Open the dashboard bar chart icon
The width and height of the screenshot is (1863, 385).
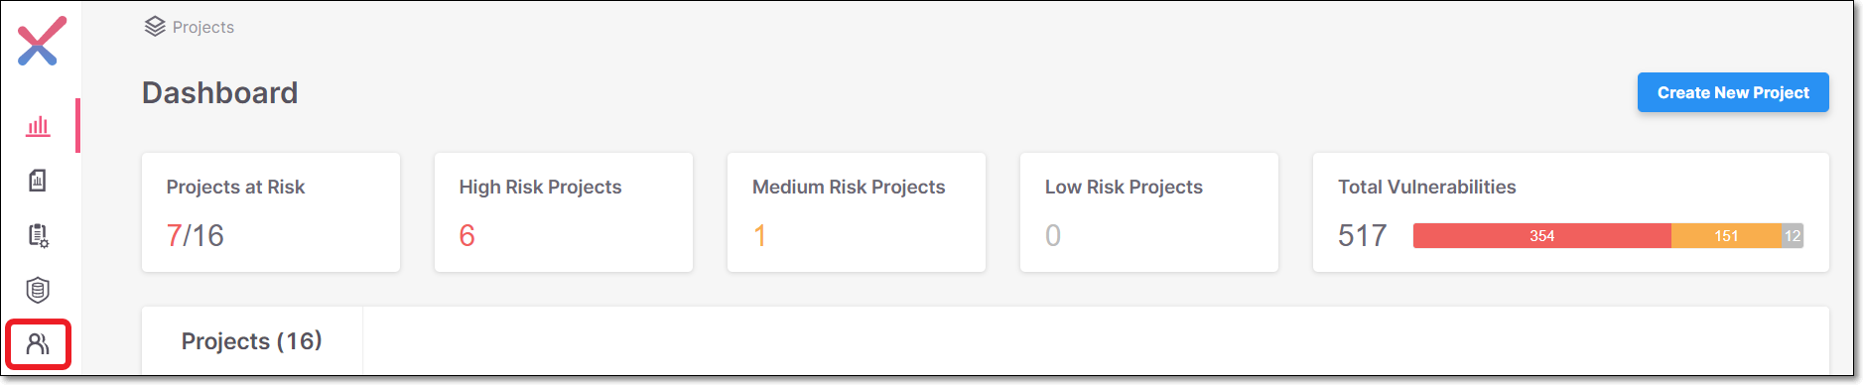[38, 126]
